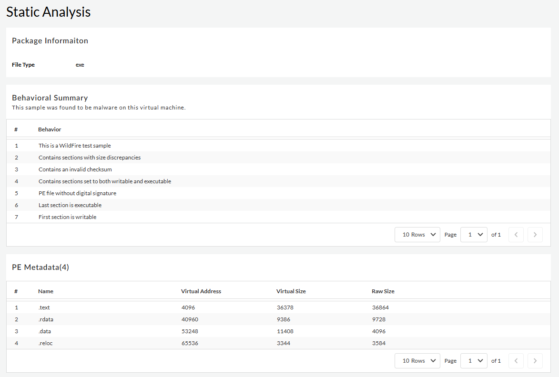Viewport: 559px width, 377px height.
Task: Open the 10 Rows dropdown in Behavioral Summary
Action: coord(417,235)
